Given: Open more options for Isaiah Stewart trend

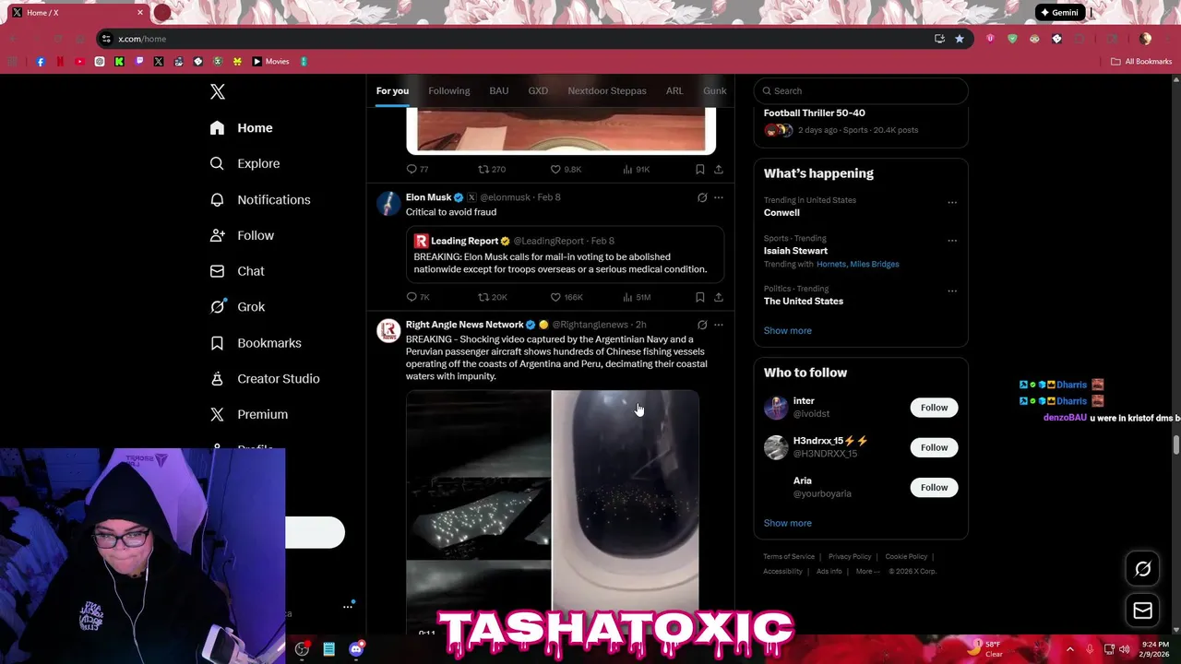Looking at the screenshot, I should coord(952,241).
